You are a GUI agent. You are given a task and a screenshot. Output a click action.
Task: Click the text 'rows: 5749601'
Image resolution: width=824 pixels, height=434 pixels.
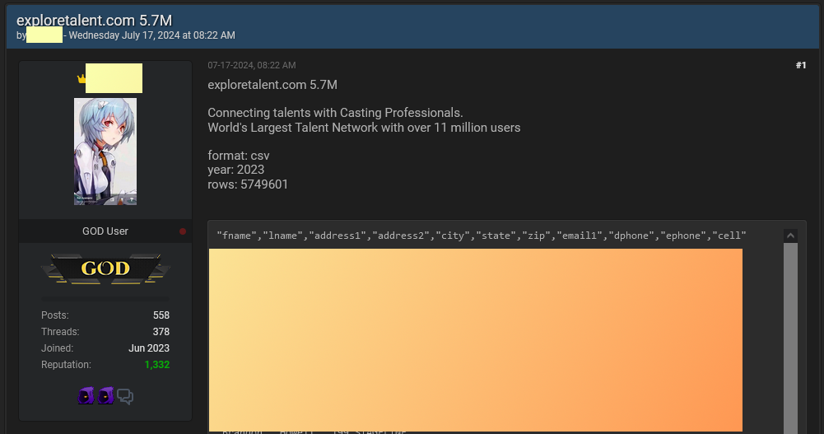pos(248,184)
